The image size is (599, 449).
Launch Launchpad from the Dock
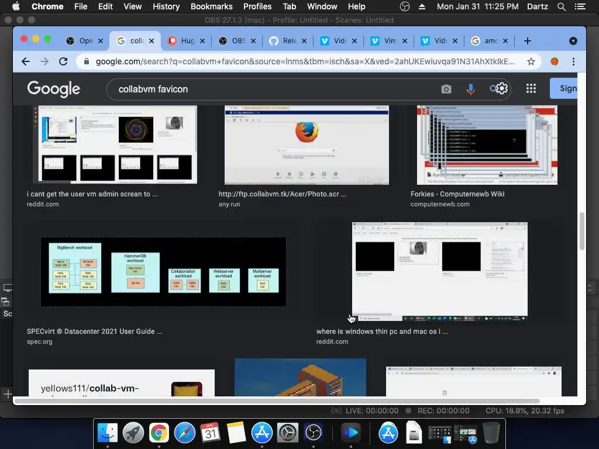(133, 433)
